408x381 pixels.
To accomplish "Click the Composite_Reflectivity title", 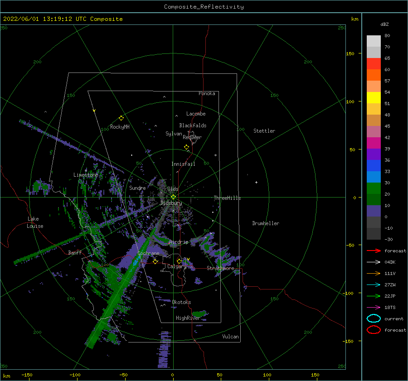I will point(204,7).
